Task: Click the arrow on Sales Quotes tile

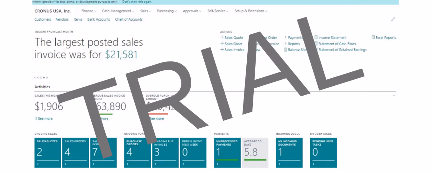Action: (x=38, y=164)
